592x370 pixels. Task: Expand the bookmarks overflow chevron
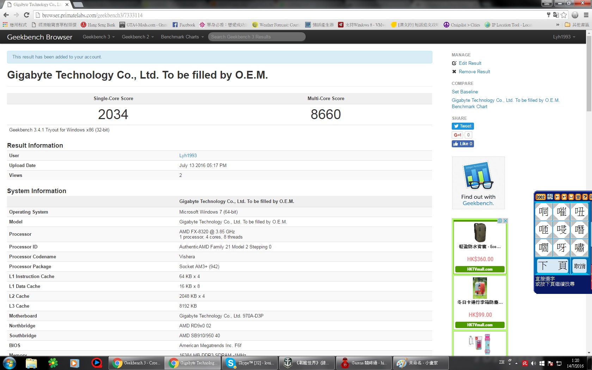(x=558, y=25)
